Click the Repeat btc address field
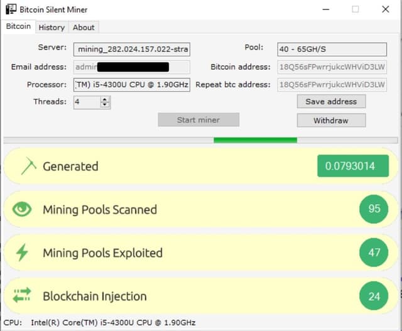Screen dimensions: 402x331 point(332,85)
